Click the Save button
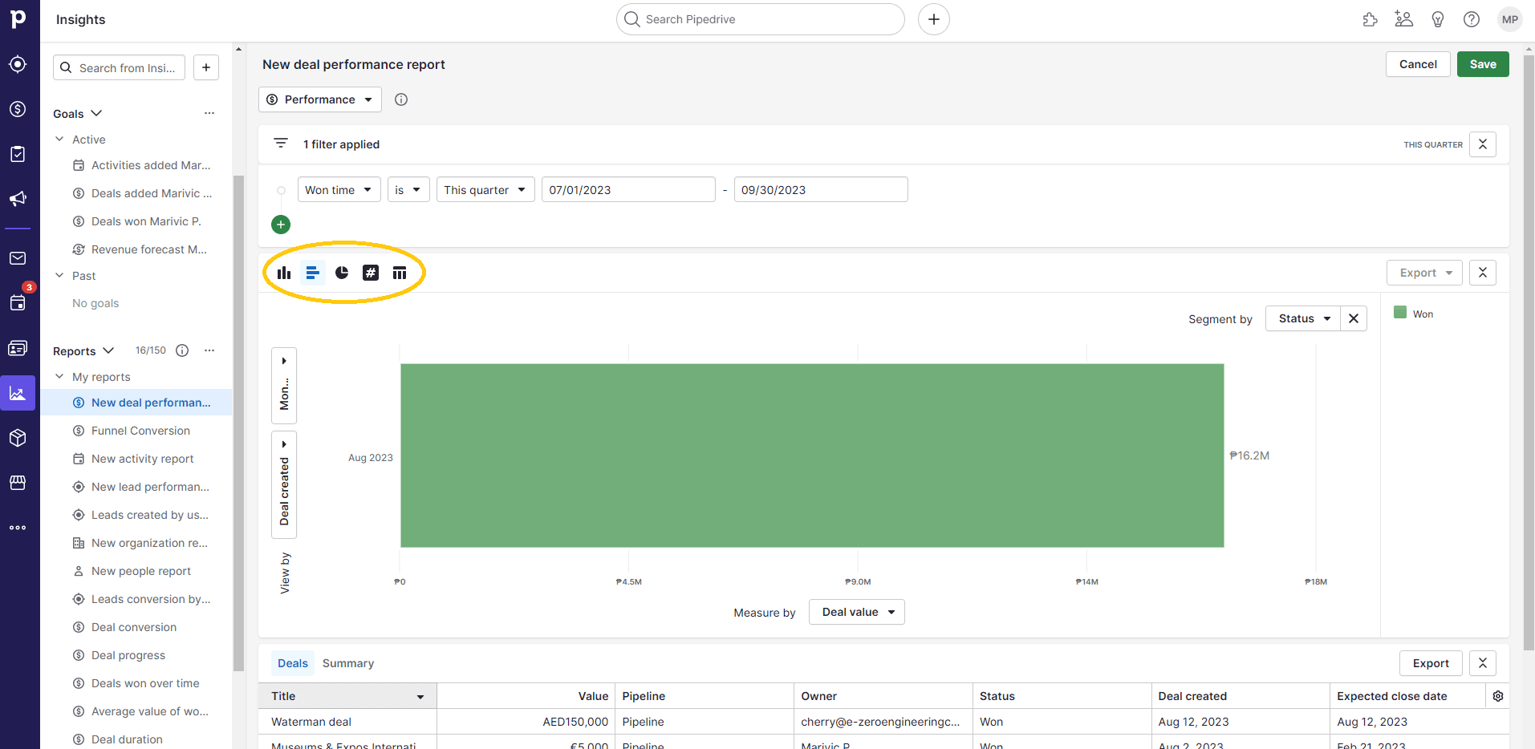Image resolution: width=1535 pixels, height=749 pixels. pyautogui.click(x=1483, y=64)
